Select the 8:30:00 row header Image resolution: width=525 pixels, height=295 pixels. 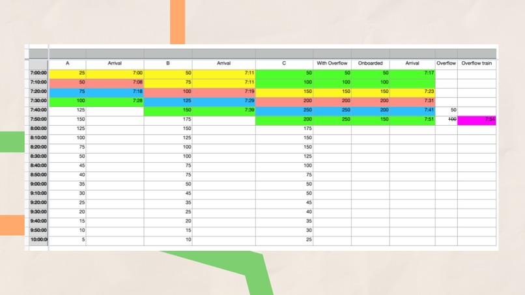tap(38, 156)
